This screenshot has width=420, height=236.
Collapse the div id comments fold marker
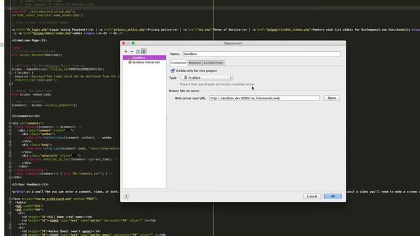tap(10, 123)
